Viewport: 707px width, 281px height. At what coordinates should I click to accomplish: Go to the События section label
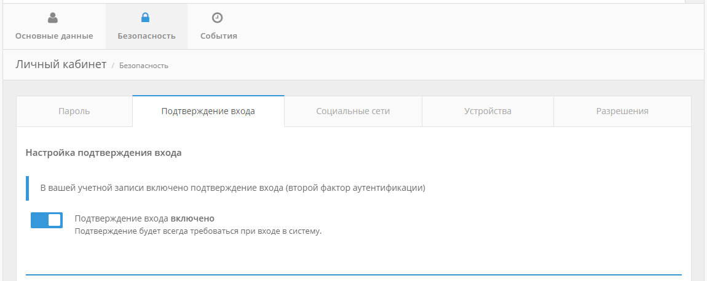[x=218, y=36]
